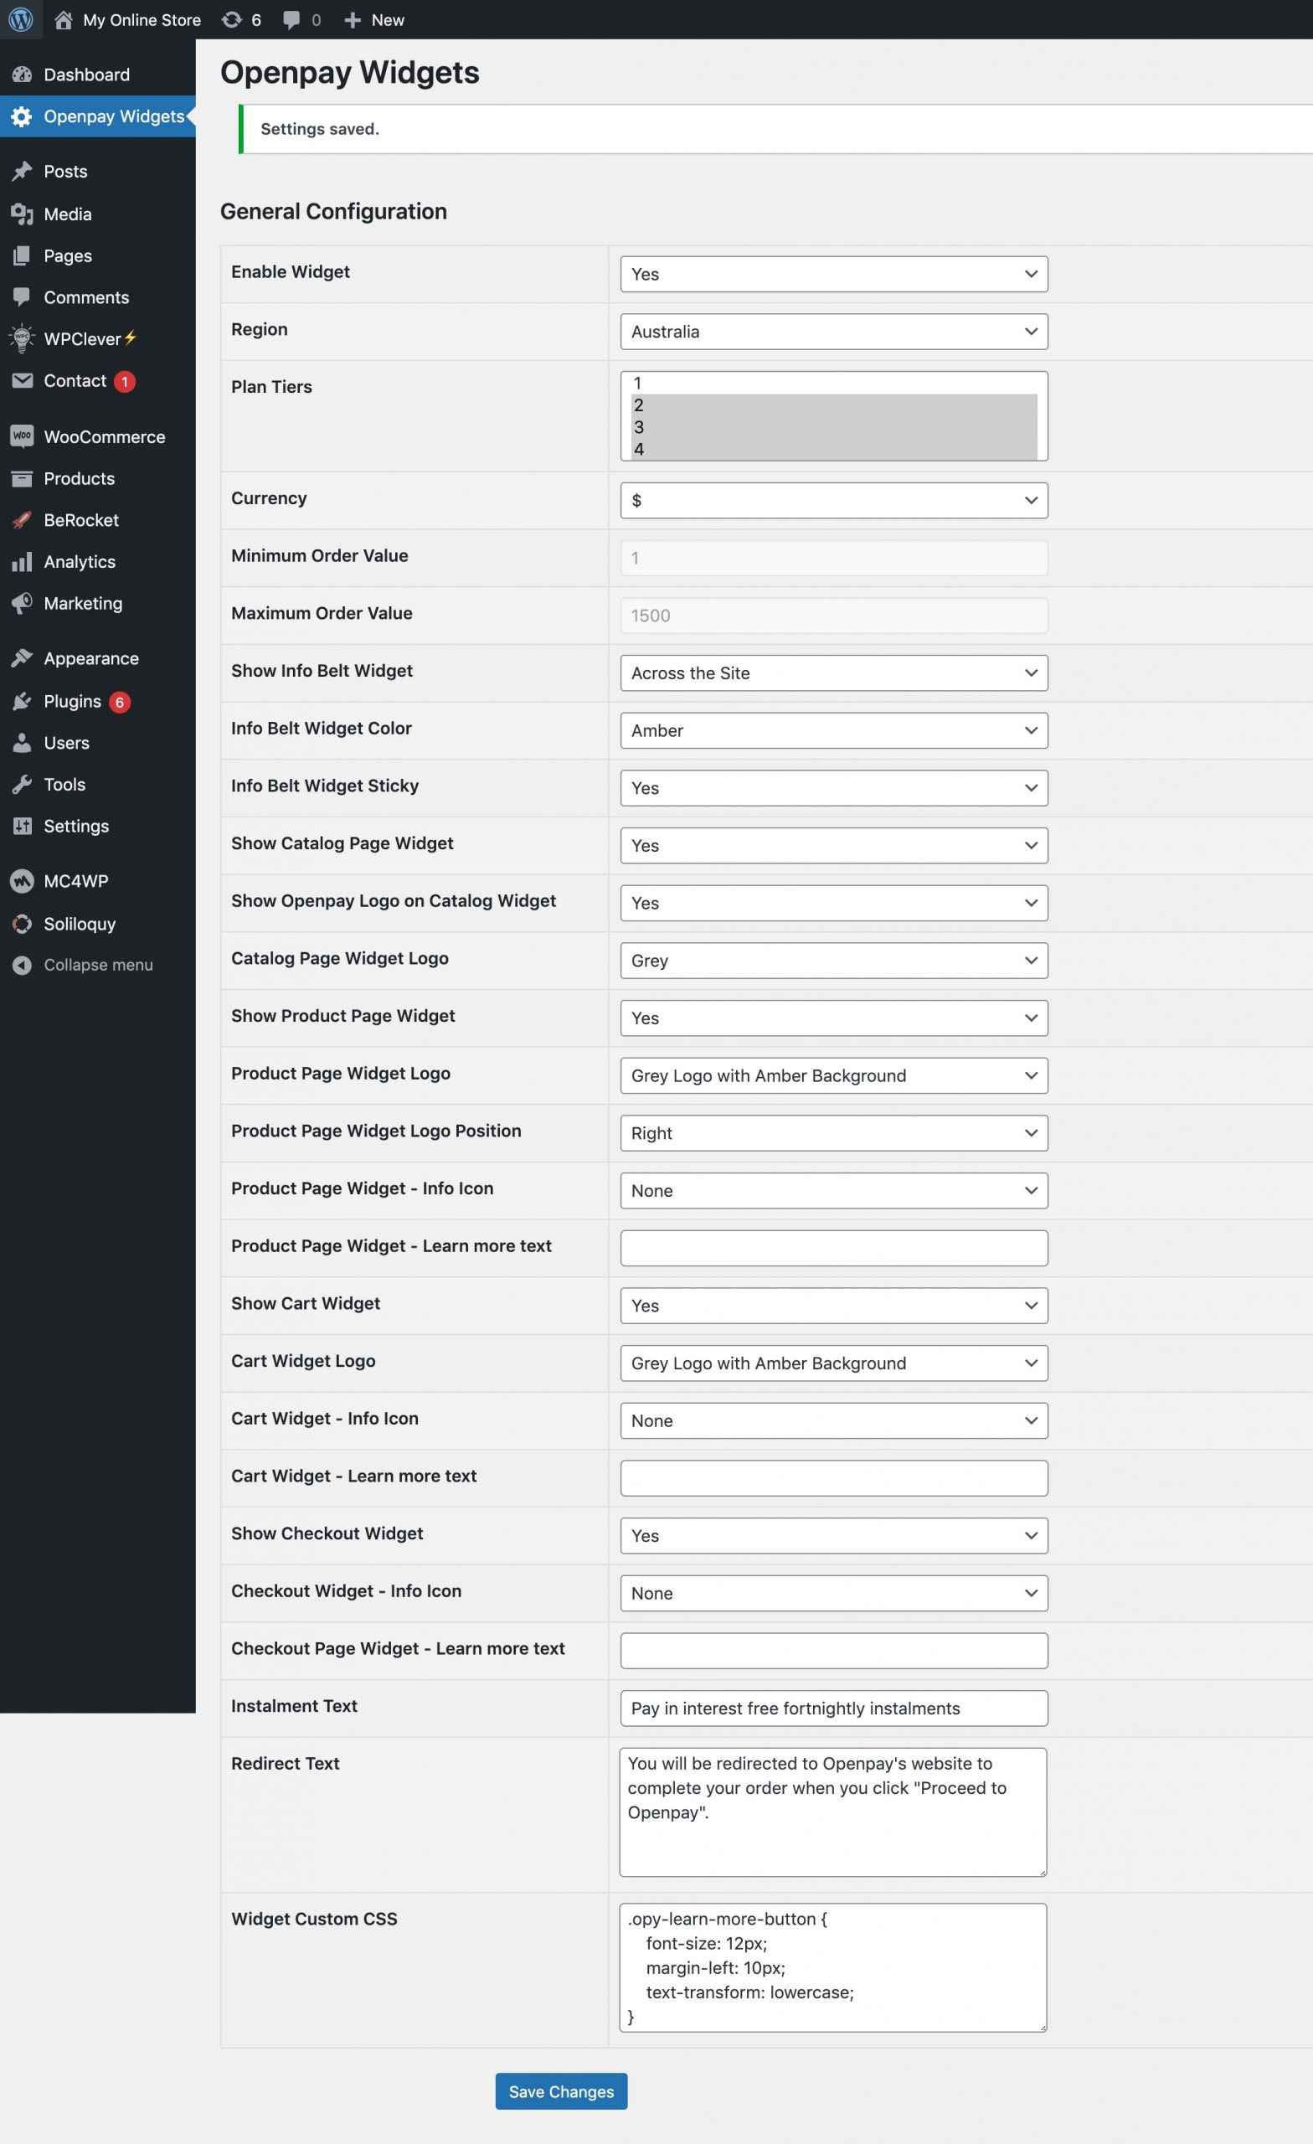Viewport: 1313px width, 2144px height.
Task: Go to the Analytics menu item
Action: (x=97, y=562)
